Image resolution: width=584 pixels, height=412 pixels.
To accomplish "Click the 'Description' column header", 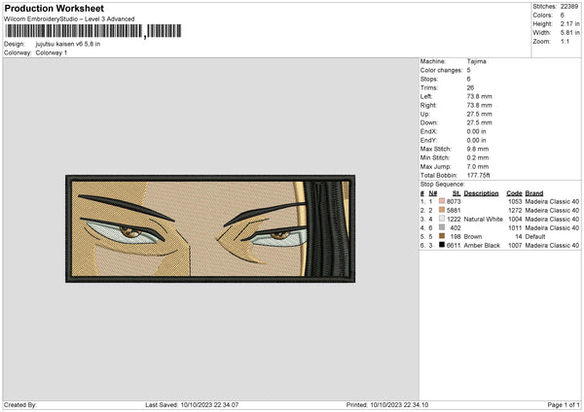I will point(481,193).
